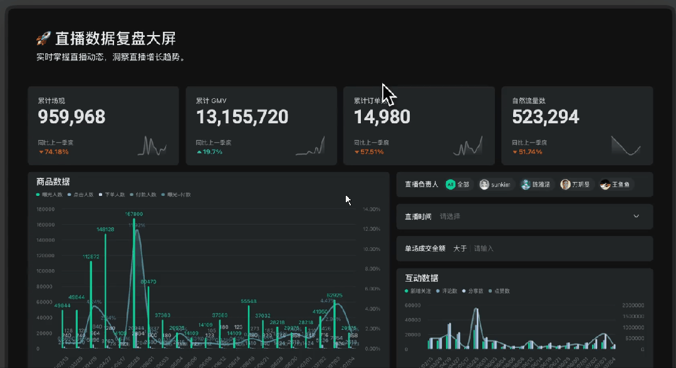Open the 大于 comparison operator selector

click(460, 248)
